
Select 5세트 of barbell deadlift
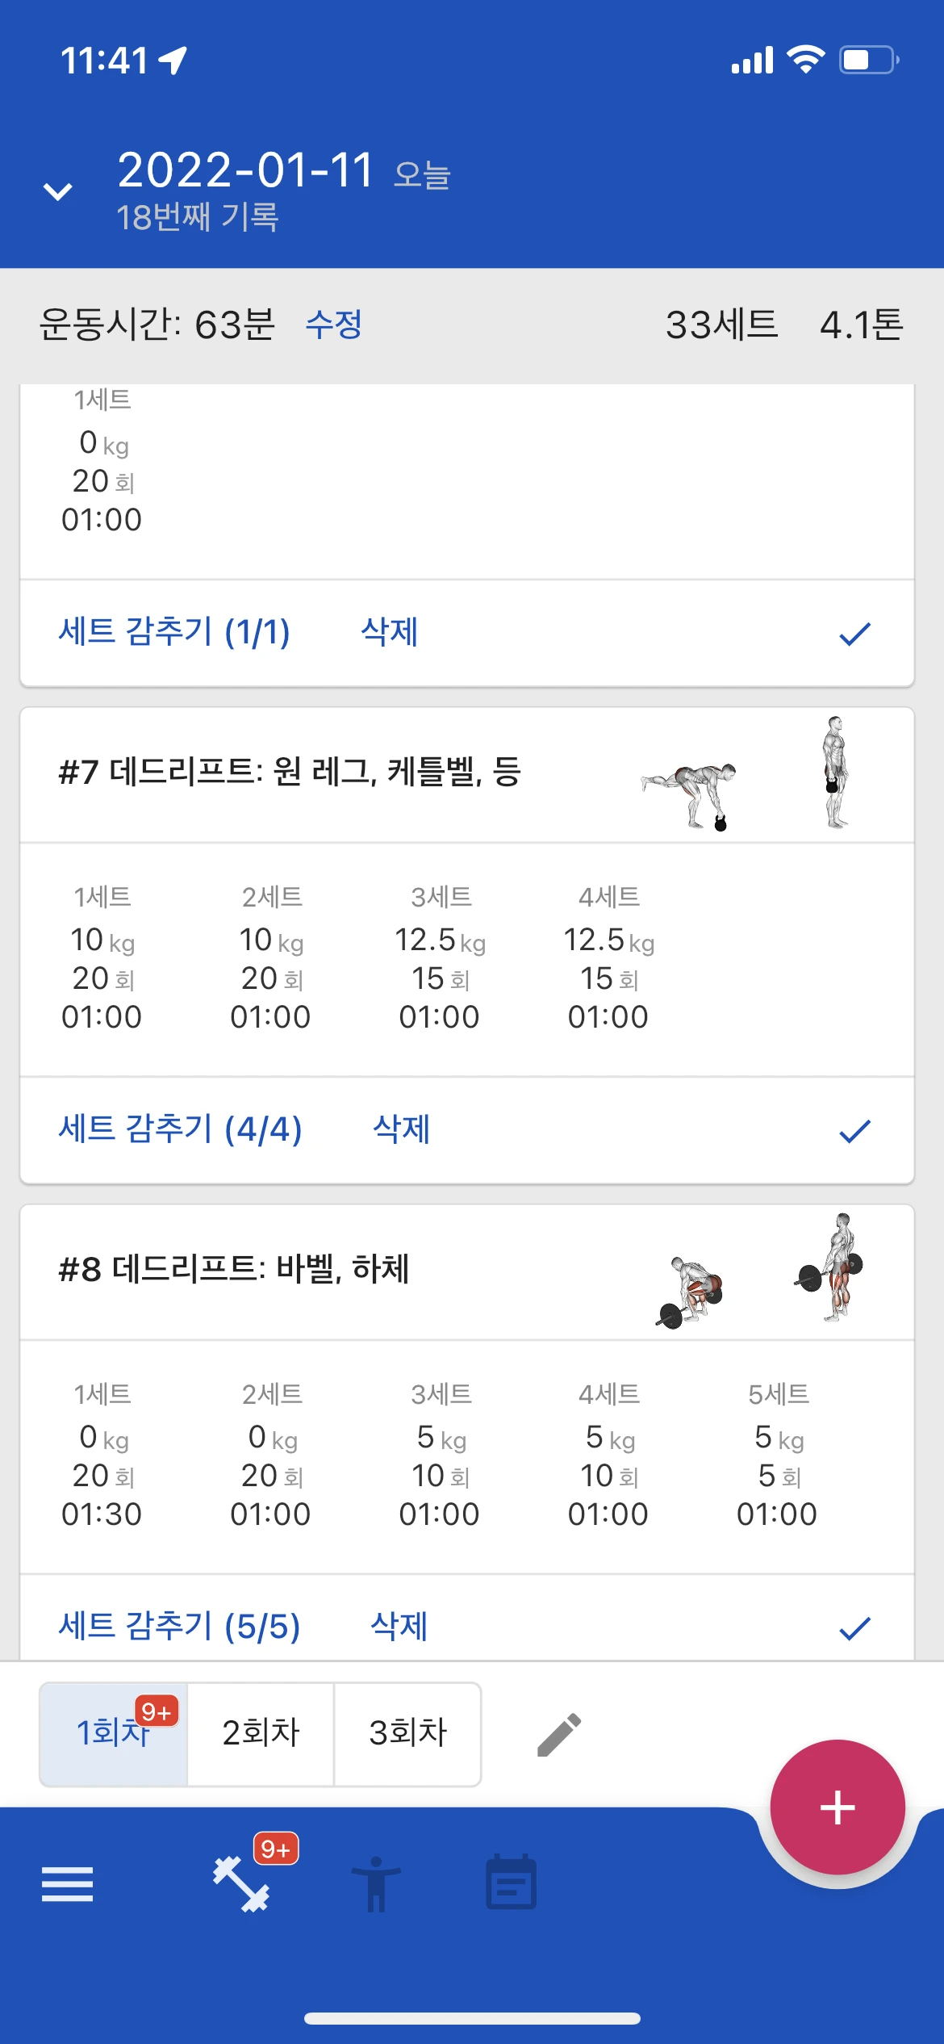(x=778, y=1456)
